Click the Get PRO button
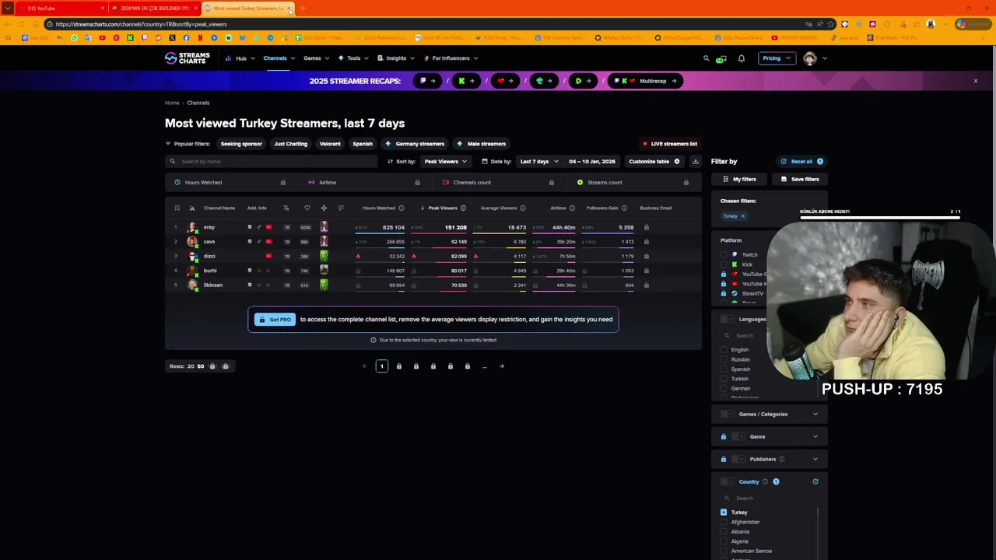The image size is (996, 560). (275, 320)
